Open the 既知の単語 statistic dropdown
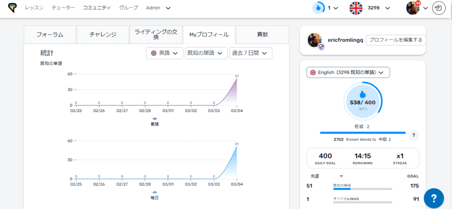The height and width of the screenshot is (209, 452). 206,53
